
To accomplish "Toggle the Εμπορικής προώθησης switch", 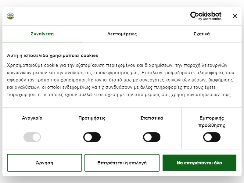I will [x=212, y=137].
